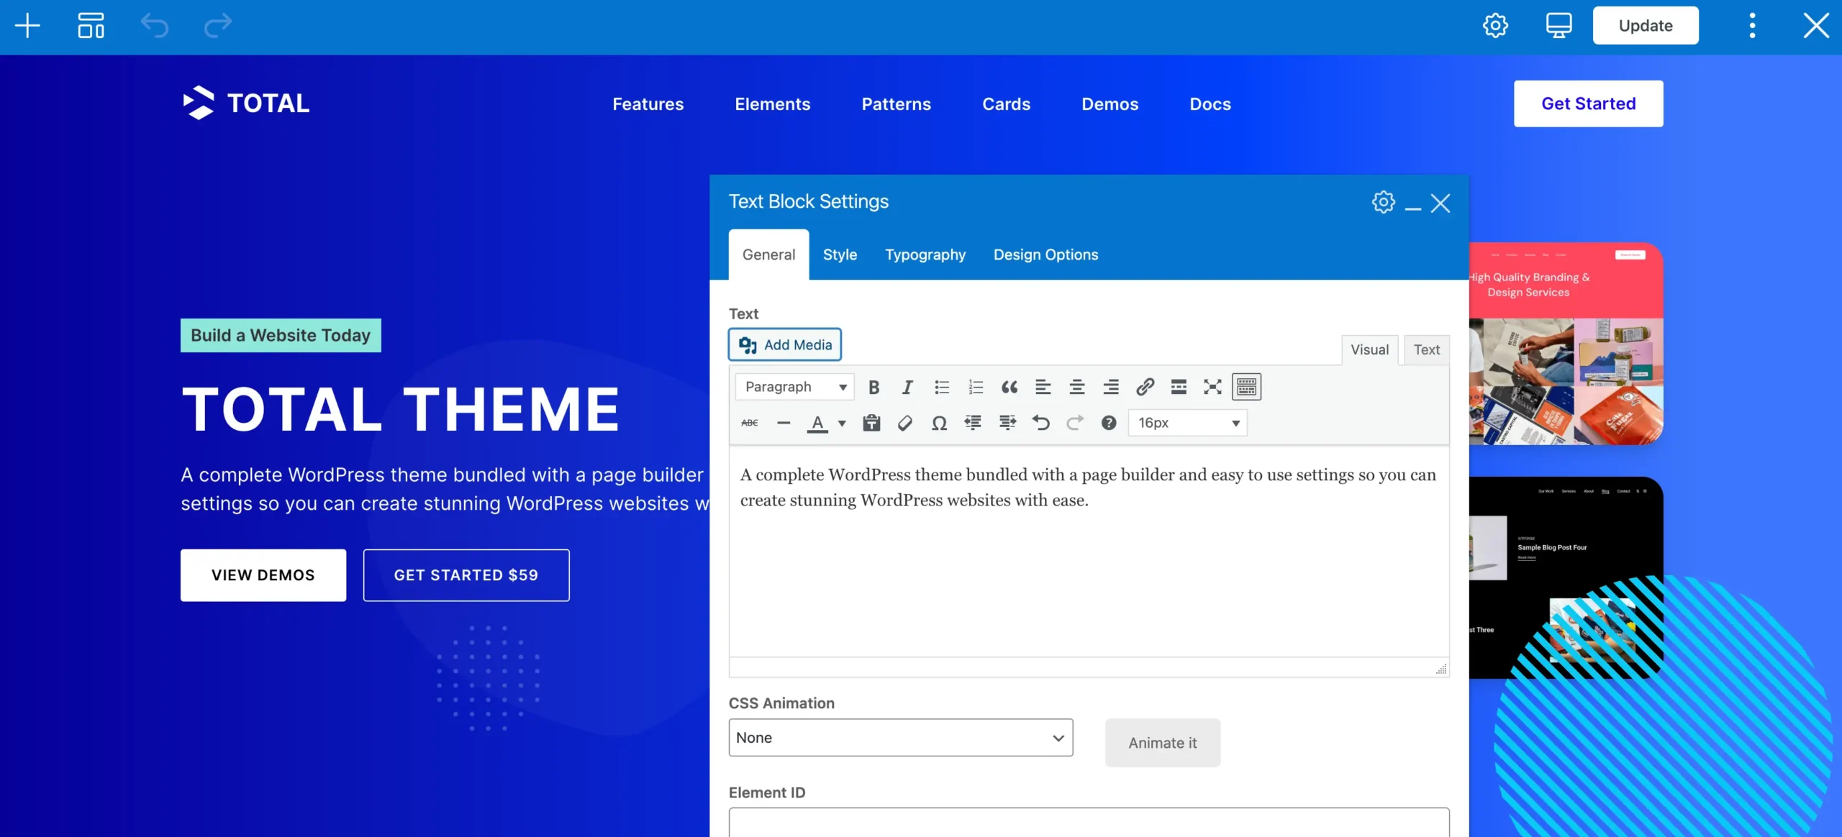Open the CSS Animation None dropdown
The image size is (1842, 837).
(x=901, y=738)
